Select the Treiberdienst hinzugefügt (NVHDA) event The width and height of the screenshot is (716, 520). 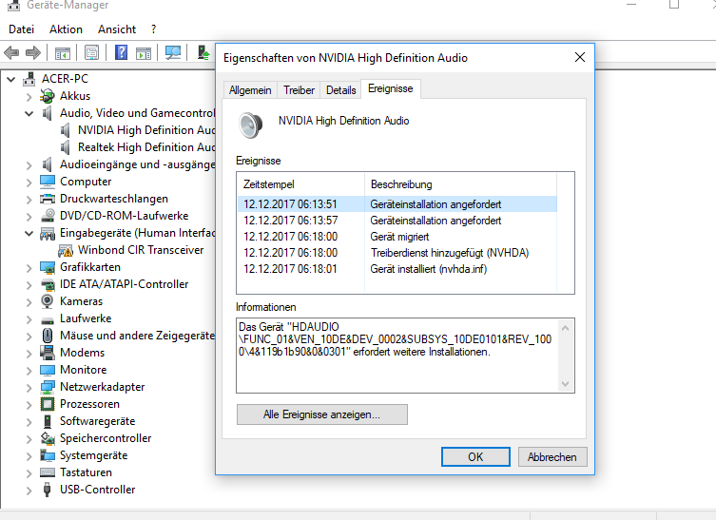(397, 253)
